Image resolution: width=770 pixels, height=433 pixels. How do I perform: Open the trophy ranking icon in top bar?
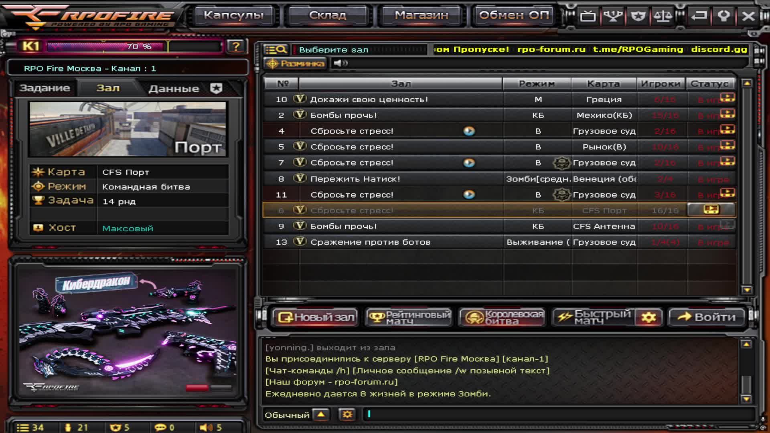point(613,16)
